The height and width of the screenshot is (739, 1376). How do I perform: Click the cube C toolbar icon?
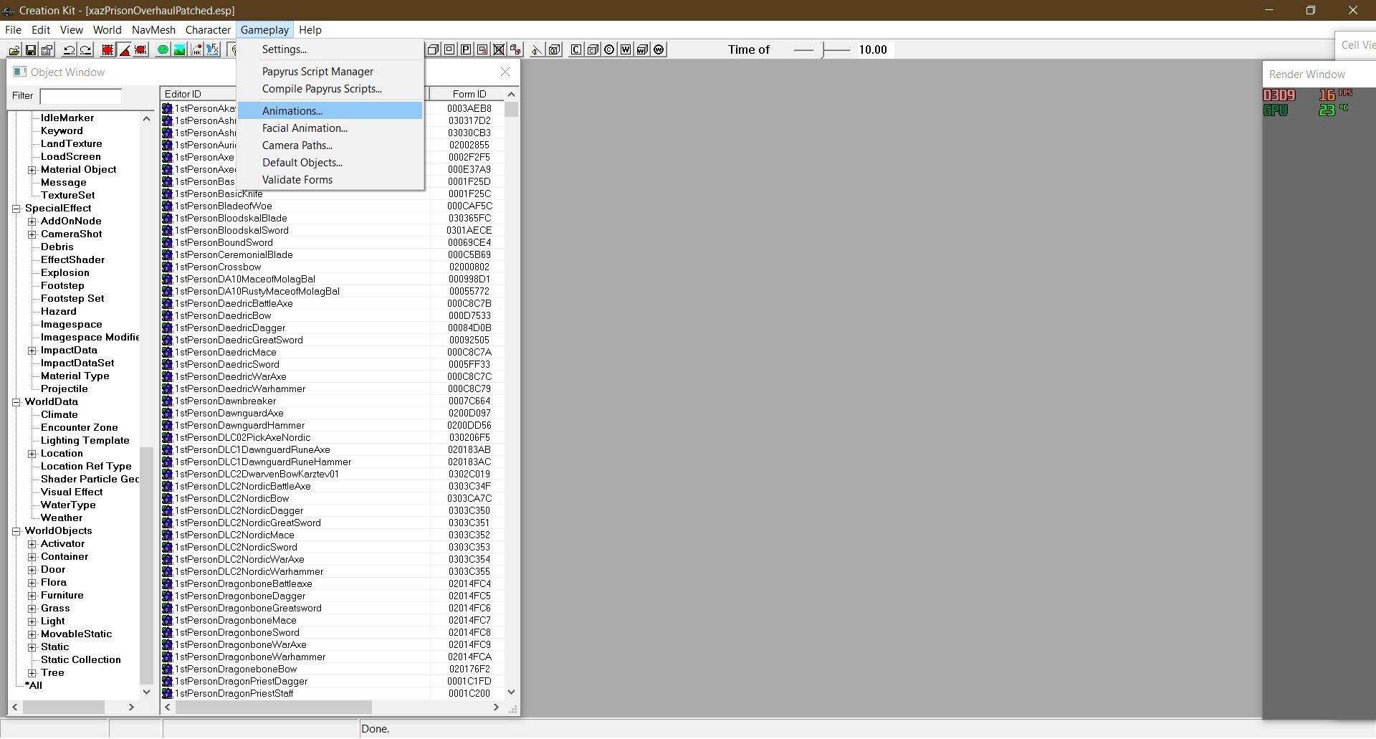tap(592, 49)
